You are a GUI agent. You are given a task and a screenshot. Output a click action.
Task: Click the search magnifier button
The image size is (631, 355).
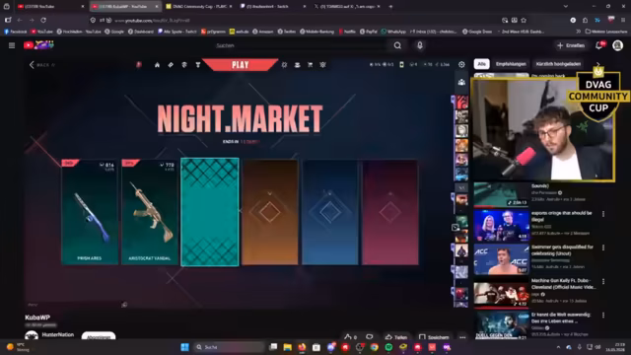coord(397,45)
